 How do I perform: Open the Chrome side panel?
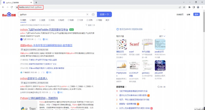click(x=194, y=7)
